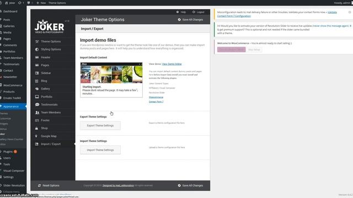This screenshot has height=198, width=353.
Task: Click Designed by footer credit link
Action: coord(118,186)
